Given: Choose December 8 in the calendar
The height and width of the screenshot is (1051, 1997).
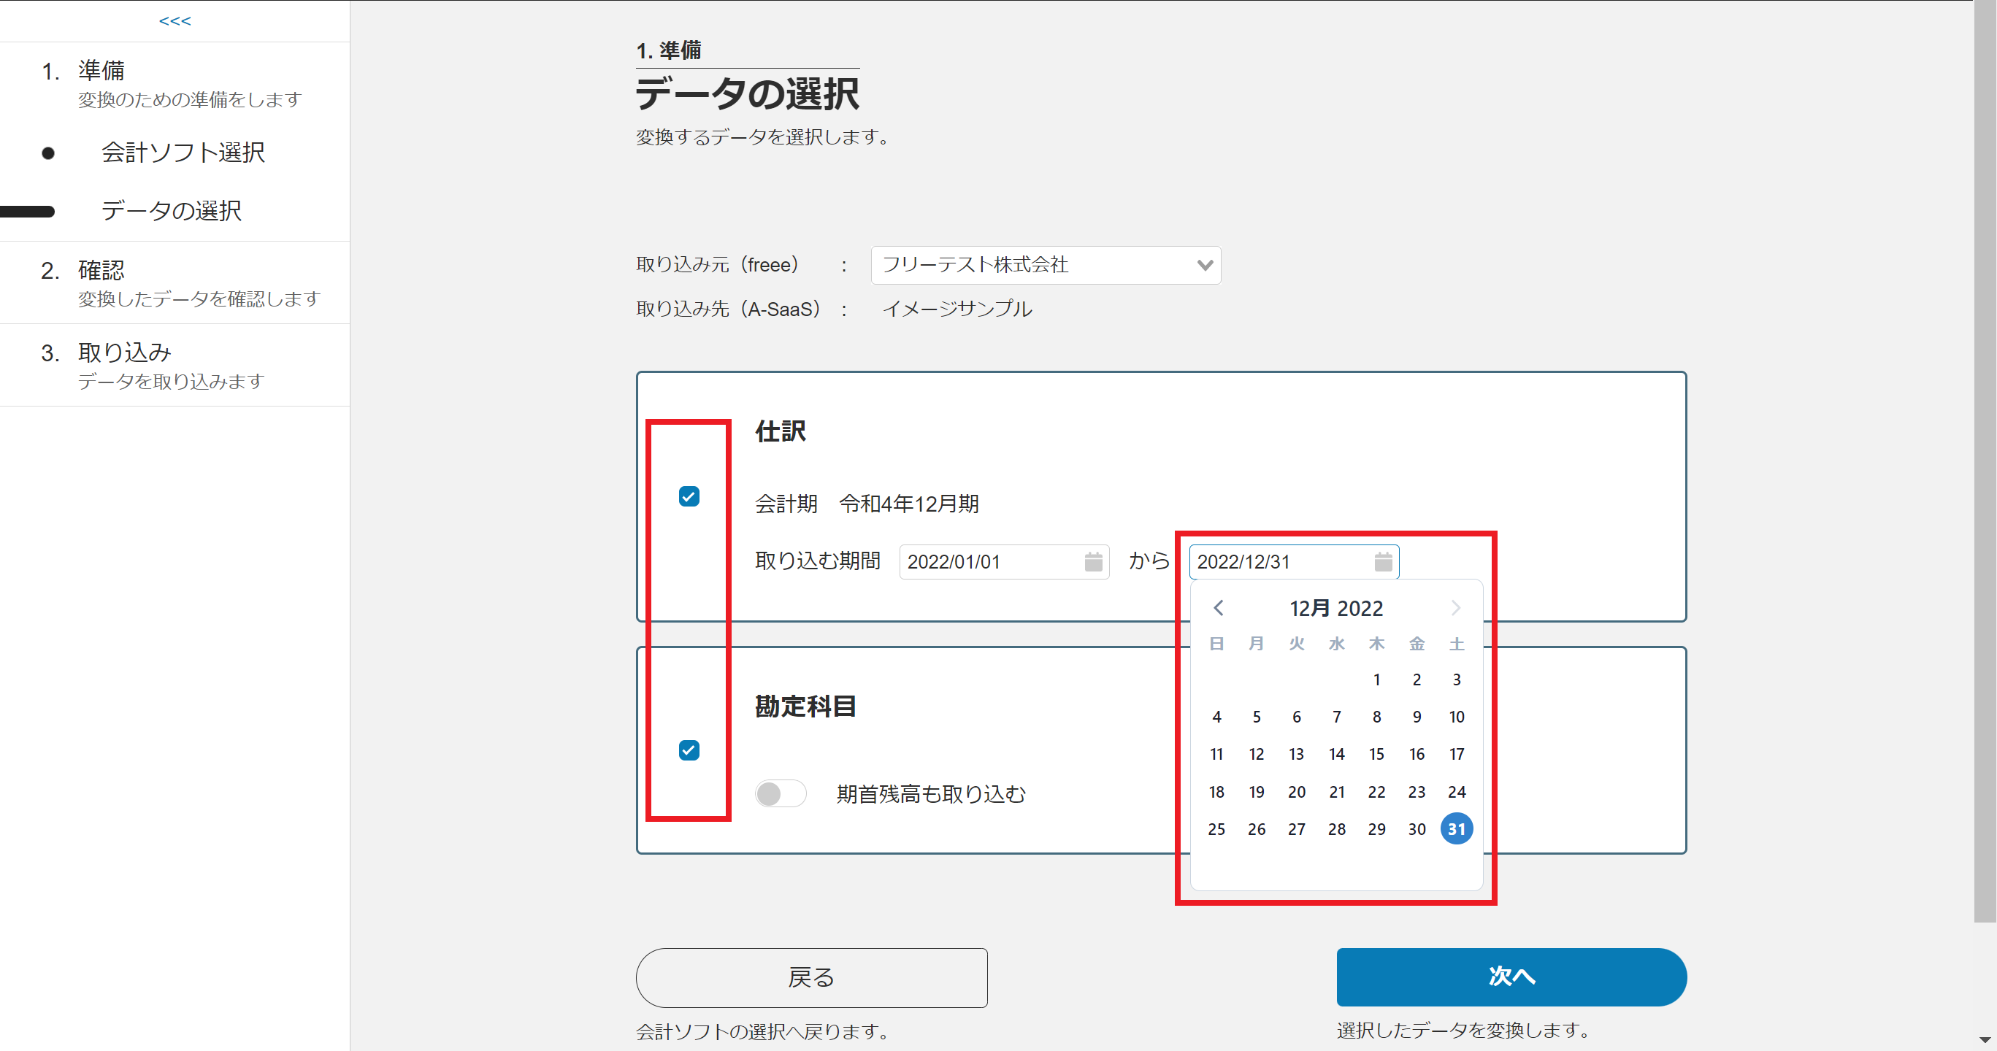Looking at the screenshot, I should (1377, 717).
